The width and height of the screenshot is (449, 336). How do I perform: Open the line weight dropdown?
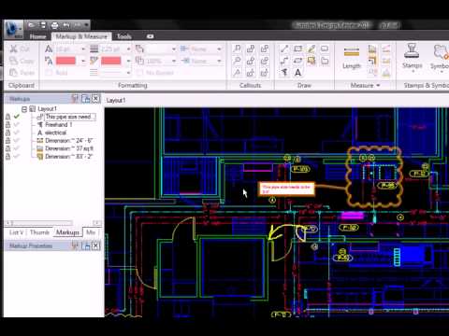128,49
